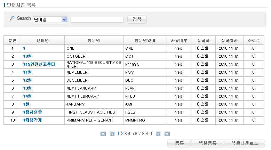The height and width of the screenshot is (150, 271).
Task: Open the 119안전신고센터 word entry
Action: pos(39,64)
